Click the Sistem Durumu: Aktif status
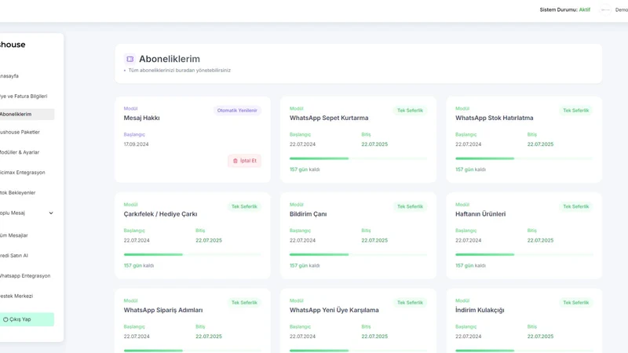This screenshot has height=353, width=628. coord(564,9)
